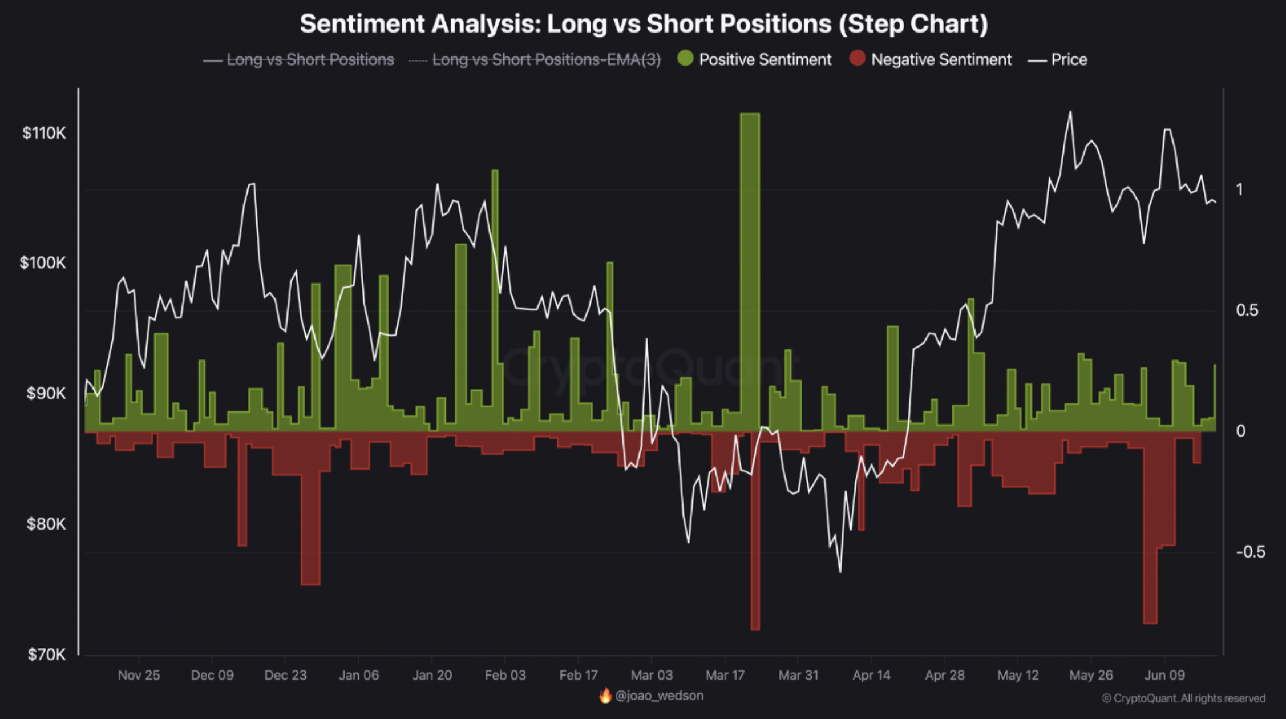Click the CryptoQuant watermark in chart center
Screen dimensions: 1286x719
650,368
